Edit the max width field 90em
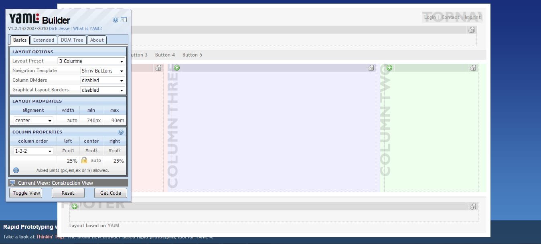Viewport: 541px width, 244px height. coord(114,120)
